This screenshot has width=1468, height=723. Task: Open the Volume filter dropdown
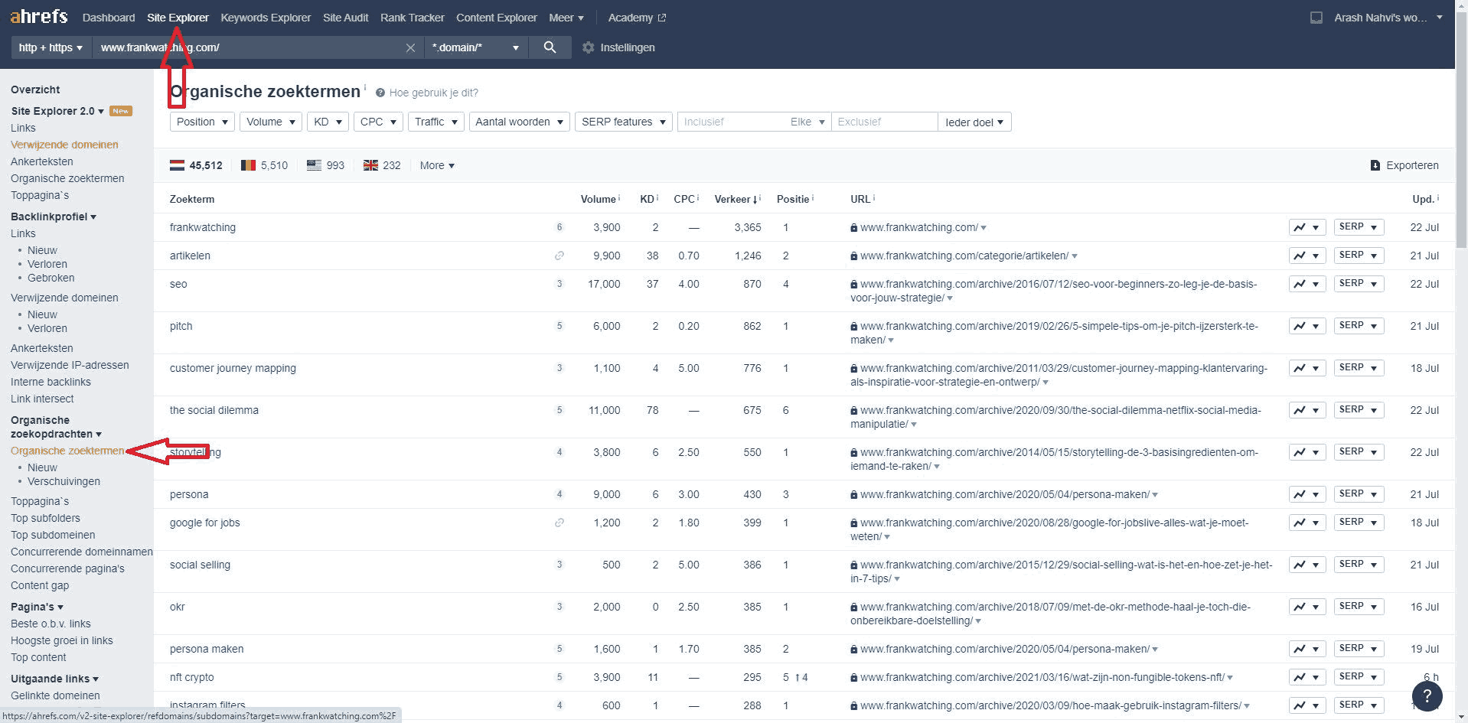[x=271, y=122]
